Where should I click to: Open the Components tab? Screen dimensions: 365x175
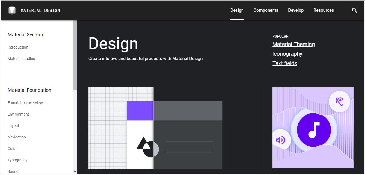266,10
